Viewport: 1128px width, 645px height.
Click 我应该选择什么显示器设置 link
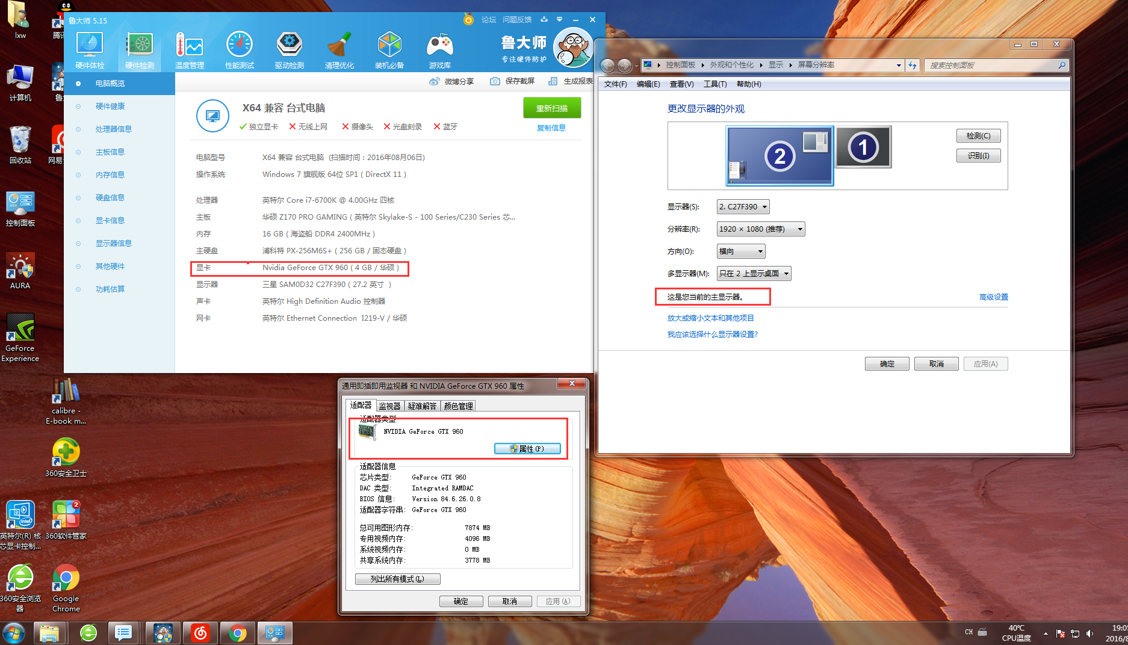pos(712,335)
